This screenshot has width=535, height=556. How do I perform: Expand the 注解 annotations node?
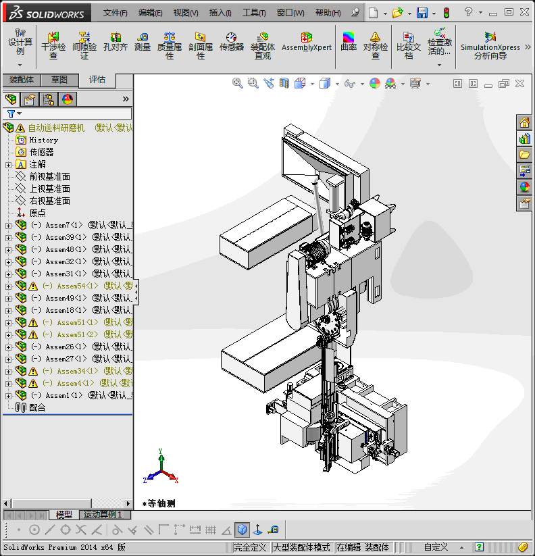pos(8,165)
